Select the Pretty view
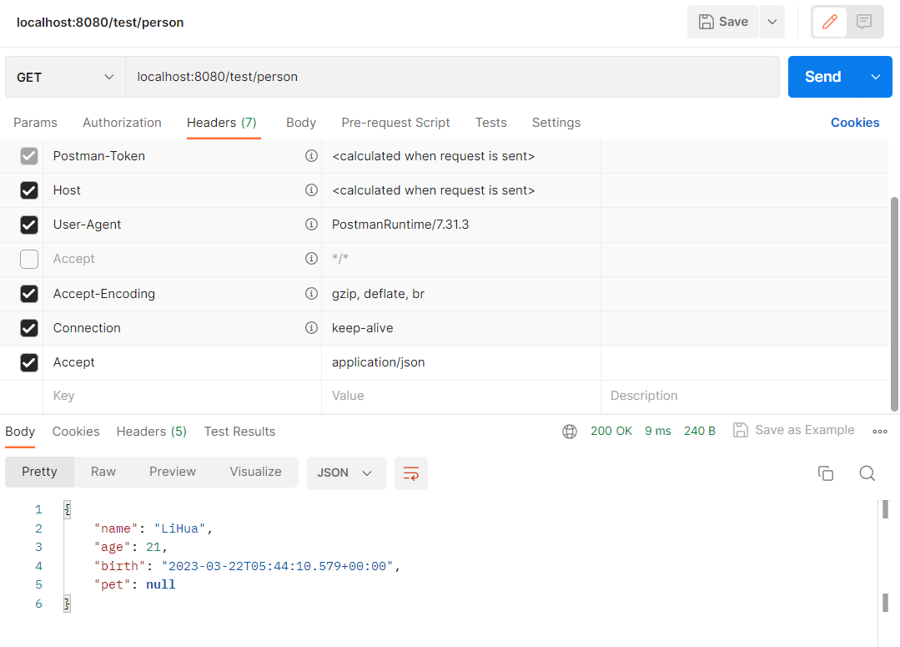This screenshot has width=900, height=647. (x=39, y=472)
